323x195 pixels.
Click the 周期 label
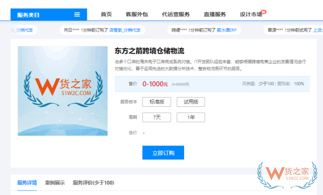tap(133, 117)
